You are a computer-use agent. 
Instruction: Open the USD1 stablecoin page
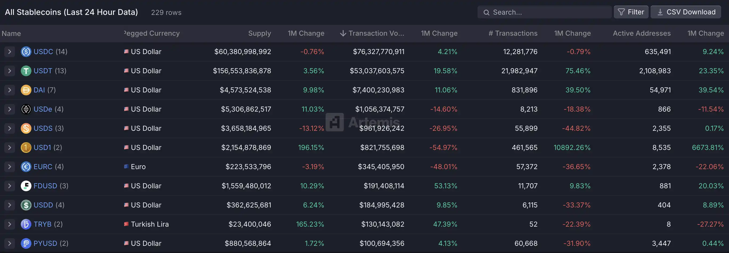point(43,148)
